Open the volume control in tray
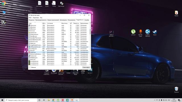Image resolution: width=182 pixels, height=102 pixels. click(166, 100)
